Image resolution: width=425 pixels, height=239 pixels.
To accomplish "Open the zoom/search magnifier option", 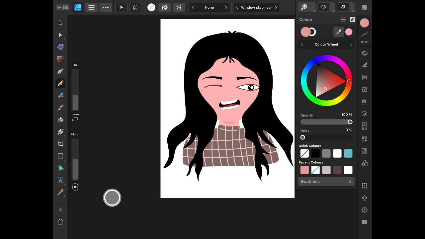I will tap(304, 7).
